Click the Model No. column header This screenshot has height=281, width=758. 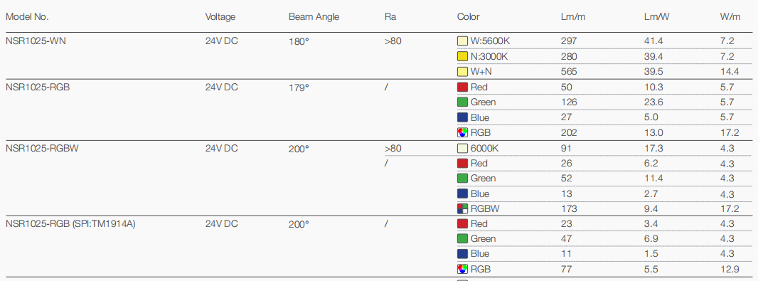(28, 17)
